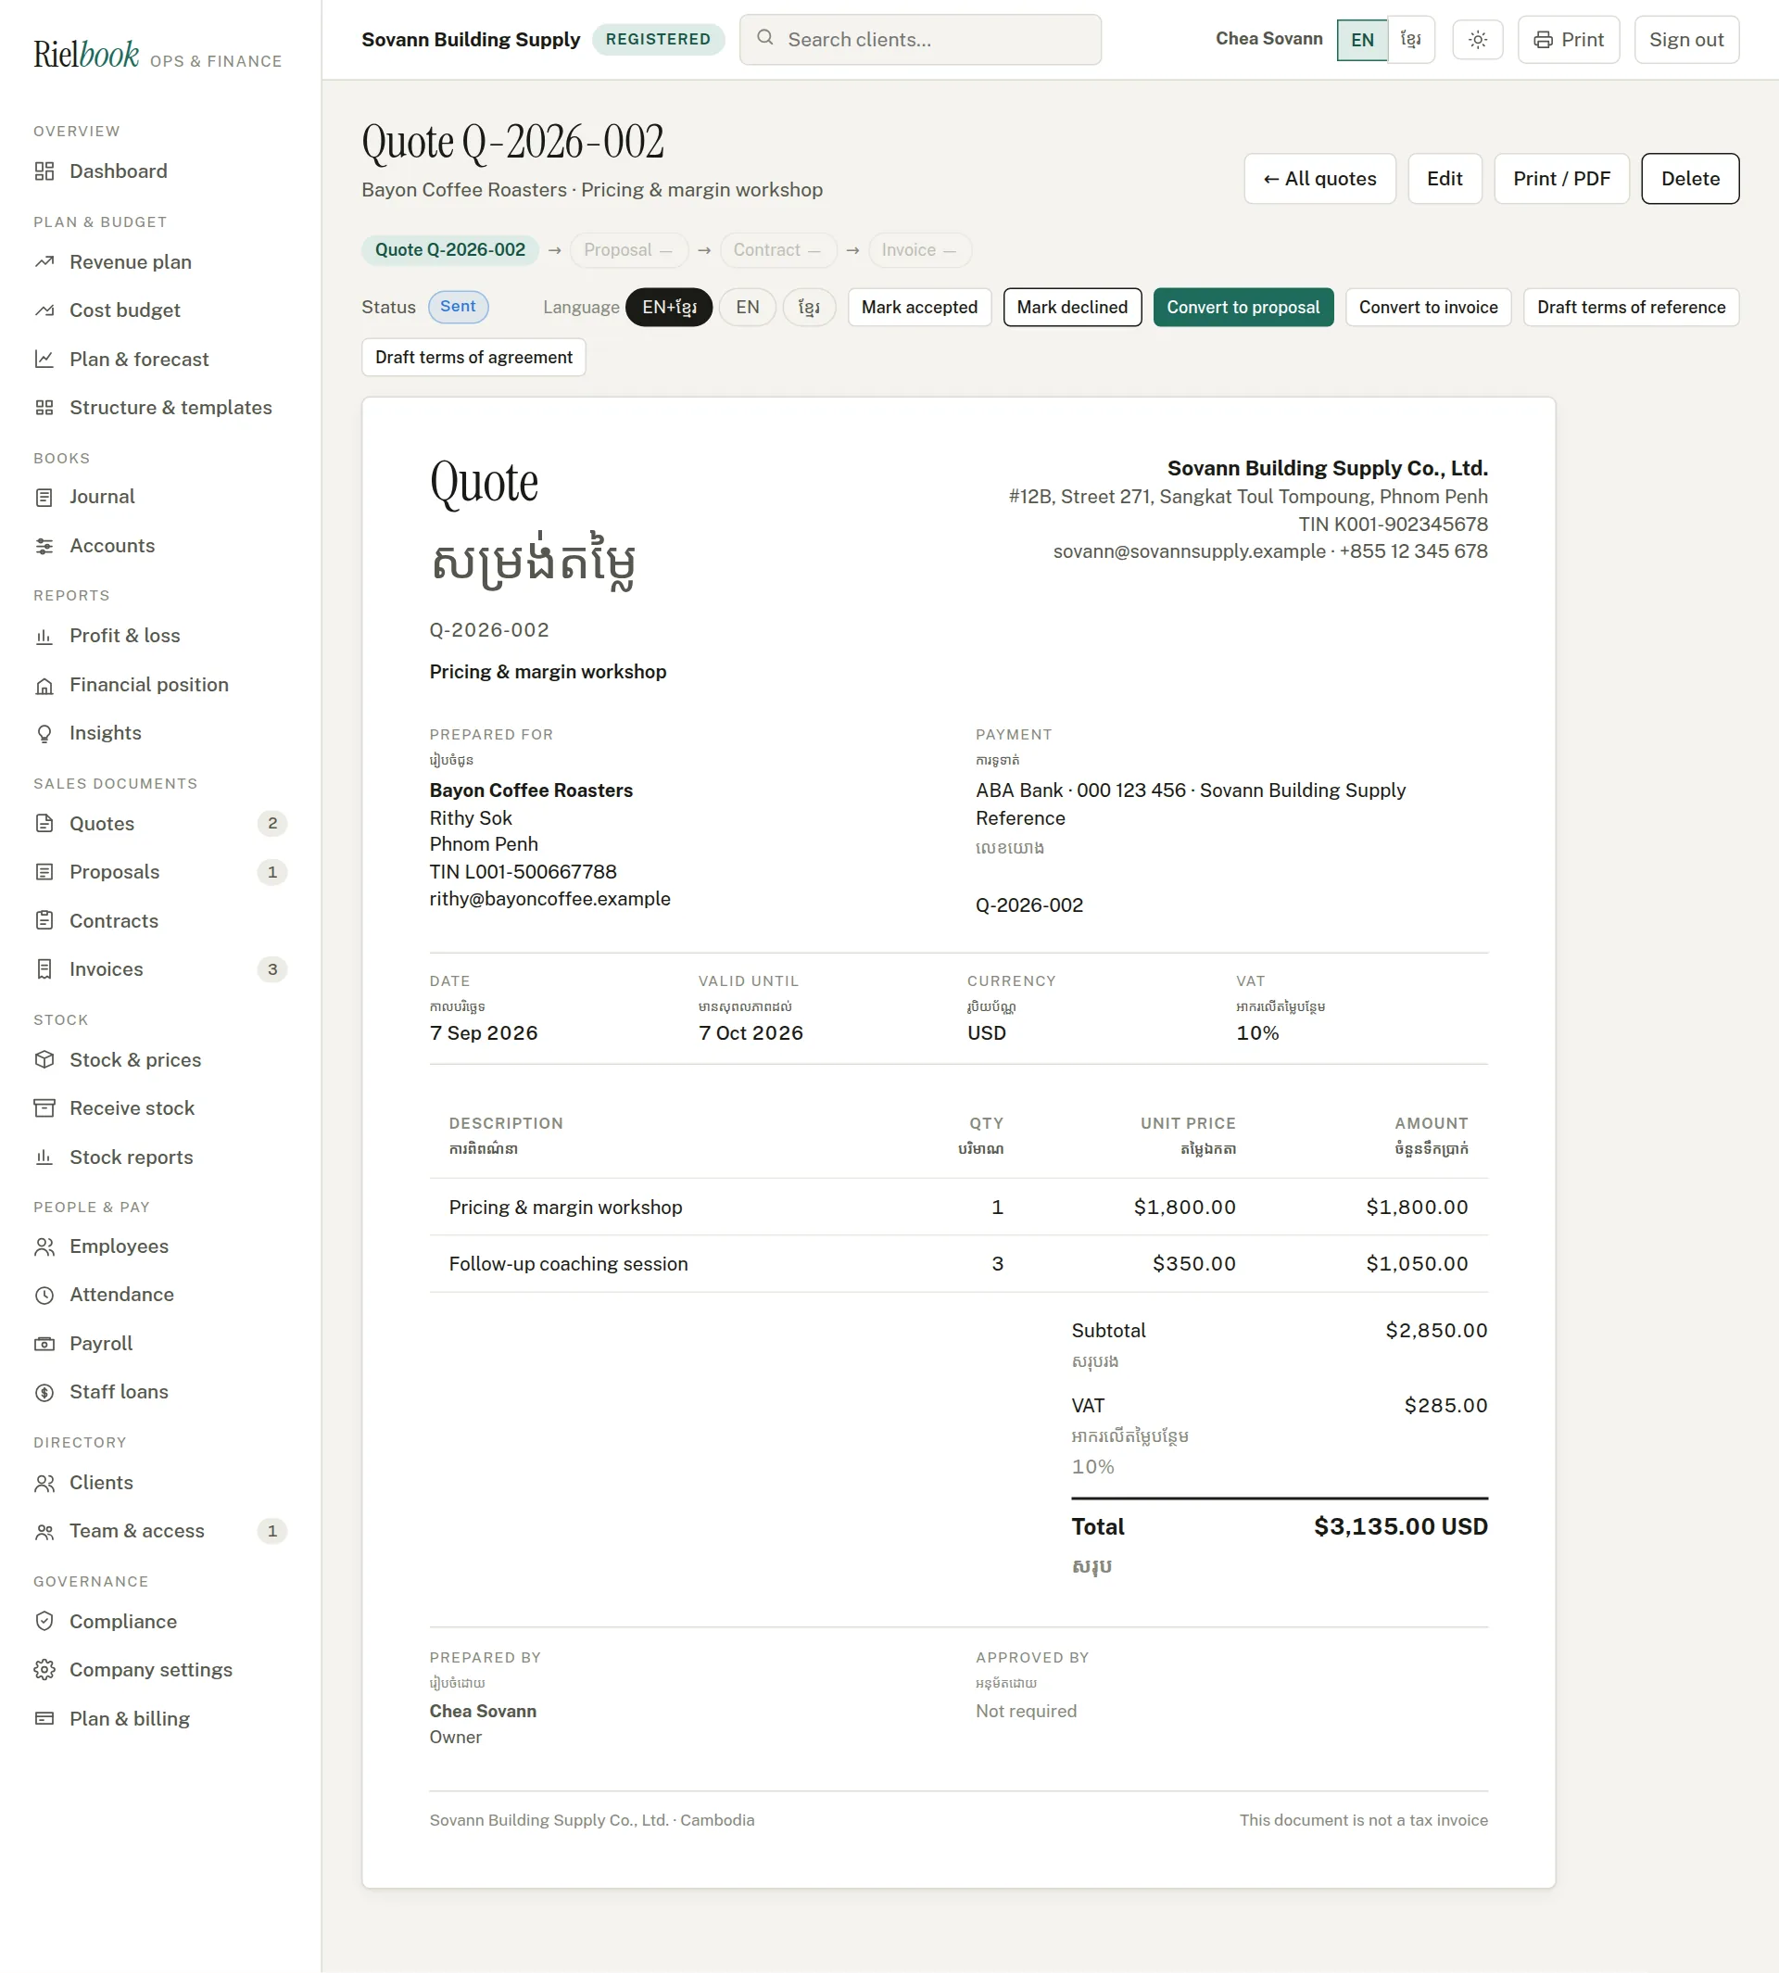Screen dimensions: 1779x1973
Task: Click Mark accepted button
Action: [x=919, y=307]
